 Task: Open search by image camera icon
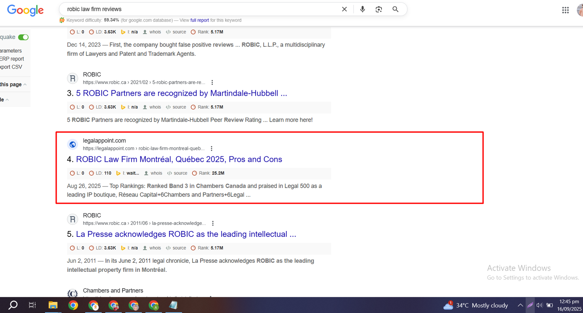pyautogui.click(x=379, y=9)
